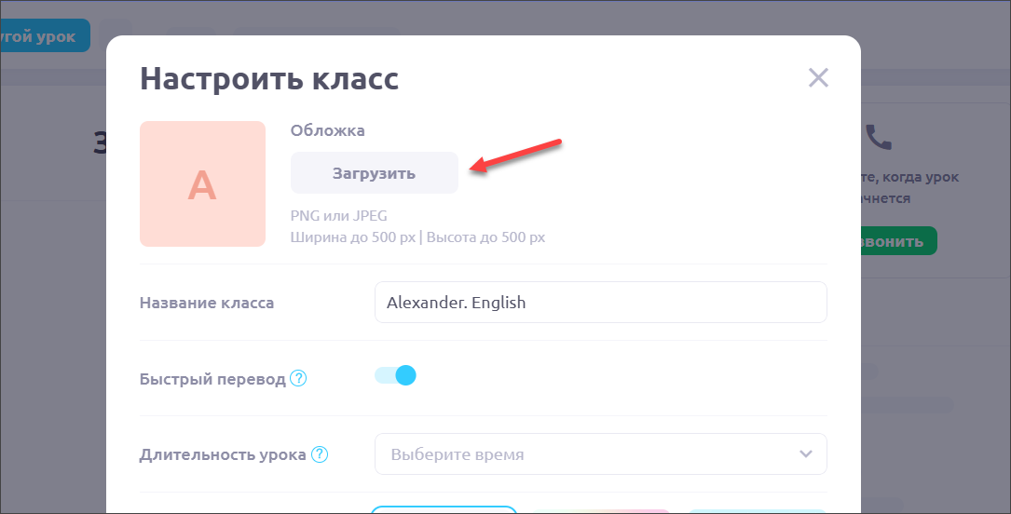Click the blue другой урок button
Image resolution: width=1011 pixels, height=514 pixels.
[x=45, y=36]
